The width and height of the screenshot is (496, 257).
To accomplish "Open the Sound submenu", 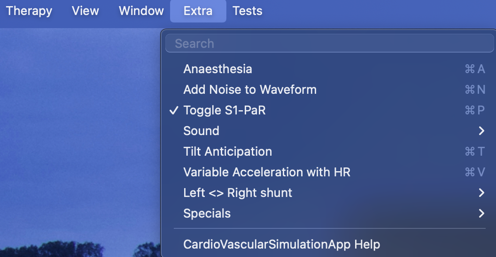I will pyautogui.click(x=201, y=131).
